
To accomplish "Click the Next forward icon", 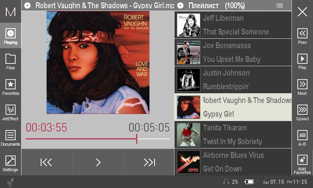I will tap(302, 84).
